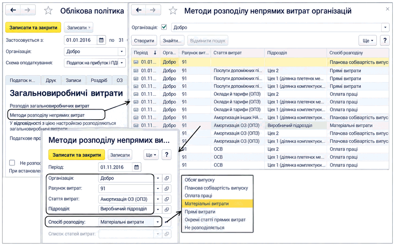395x246 pixels.
Task: Open Рахунок витрат record in popup form
Action: click(x=167, y=188)
